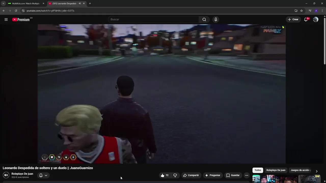Select the Roleplays De juan chip
The width and height of the screenshot is (326, 183).
click(x=276, y=170)
